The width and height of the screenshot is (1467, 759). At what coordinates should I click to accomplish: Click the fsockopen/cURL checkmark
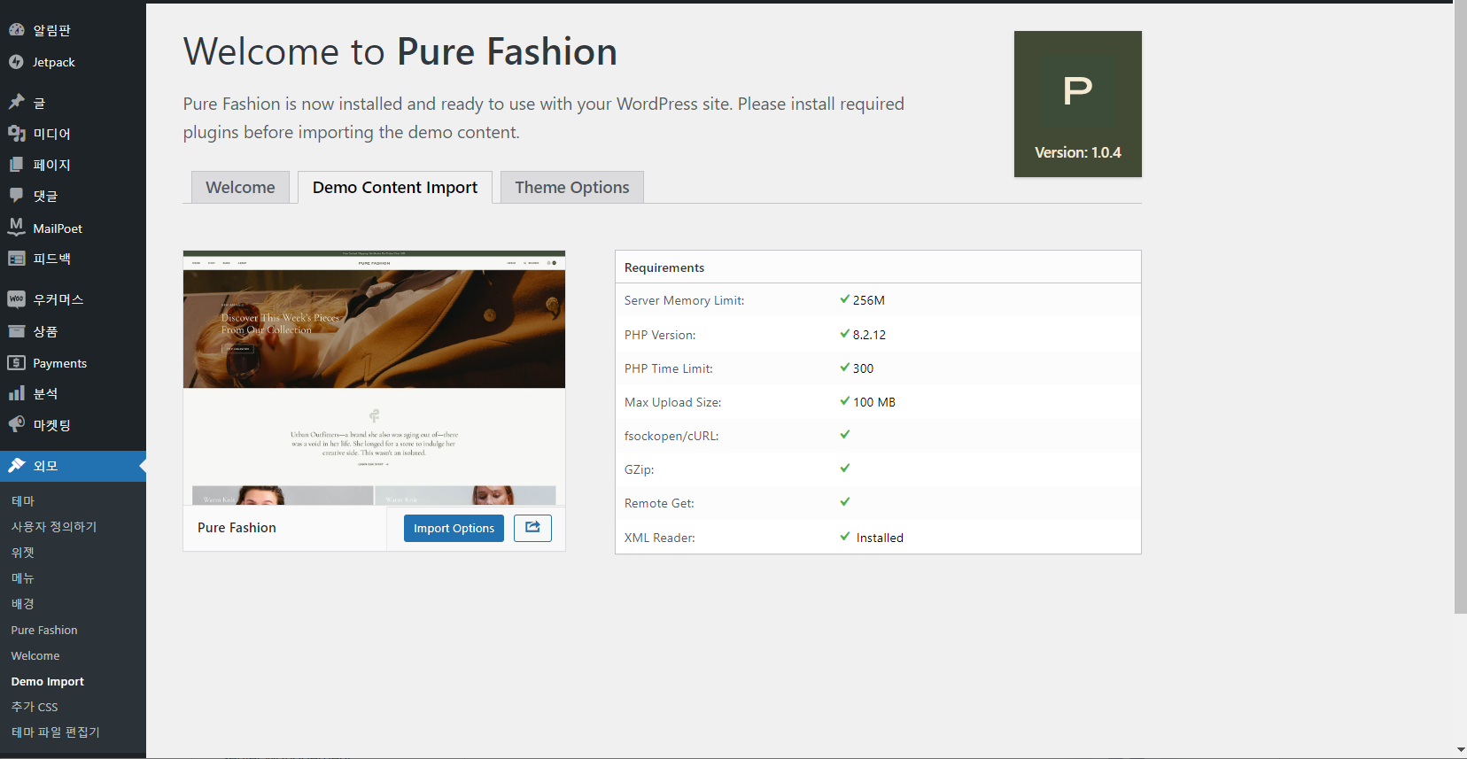(x=845, y=434)
